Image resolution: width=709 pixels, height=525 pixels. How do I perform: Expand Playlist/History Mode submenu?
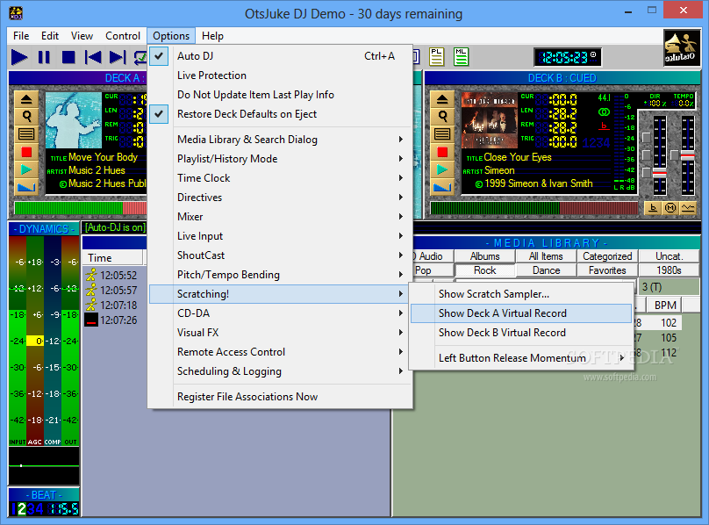click(x=280, y=159)
